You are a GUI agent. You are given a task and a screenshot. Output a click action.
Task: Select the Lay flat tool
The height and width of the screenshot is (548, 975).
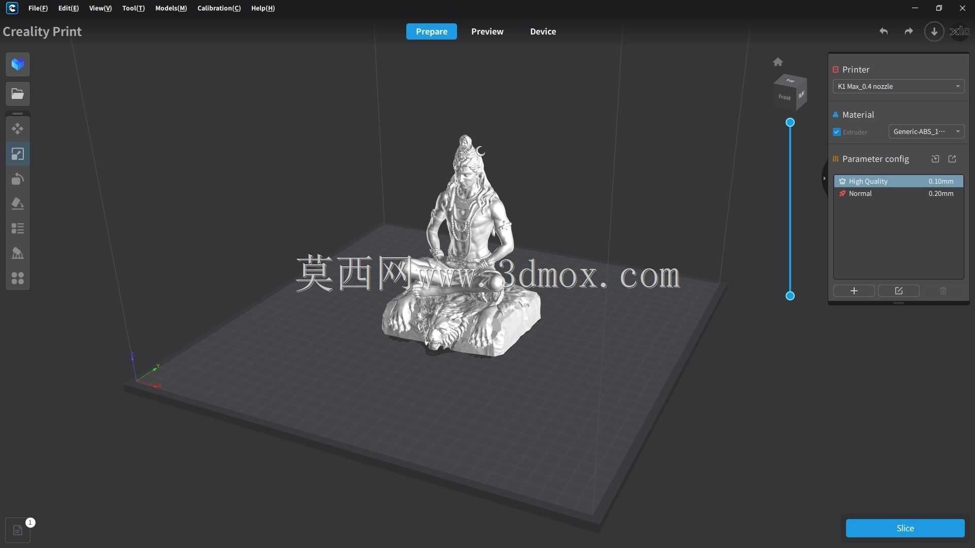[18, 203]
